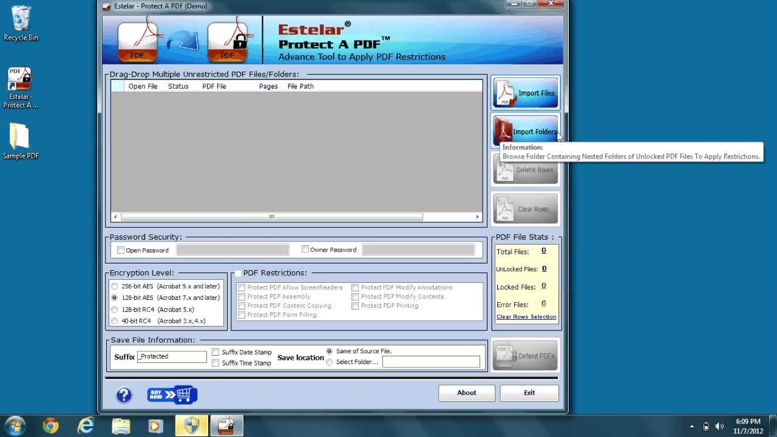
Task: Click the Owner Password input field
Action: click(418, 249)
